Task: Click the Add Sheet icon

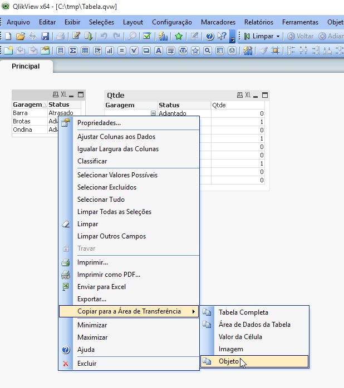Action: tap(8, 51)
